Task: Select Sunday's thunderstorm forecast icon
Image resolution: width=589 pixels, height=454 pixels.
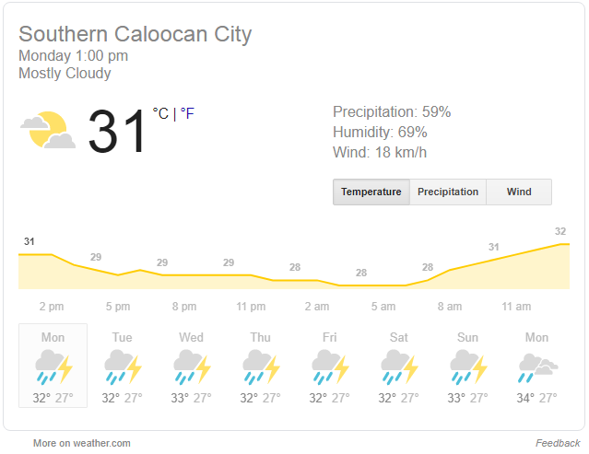Action: click(x=468, y=367)
